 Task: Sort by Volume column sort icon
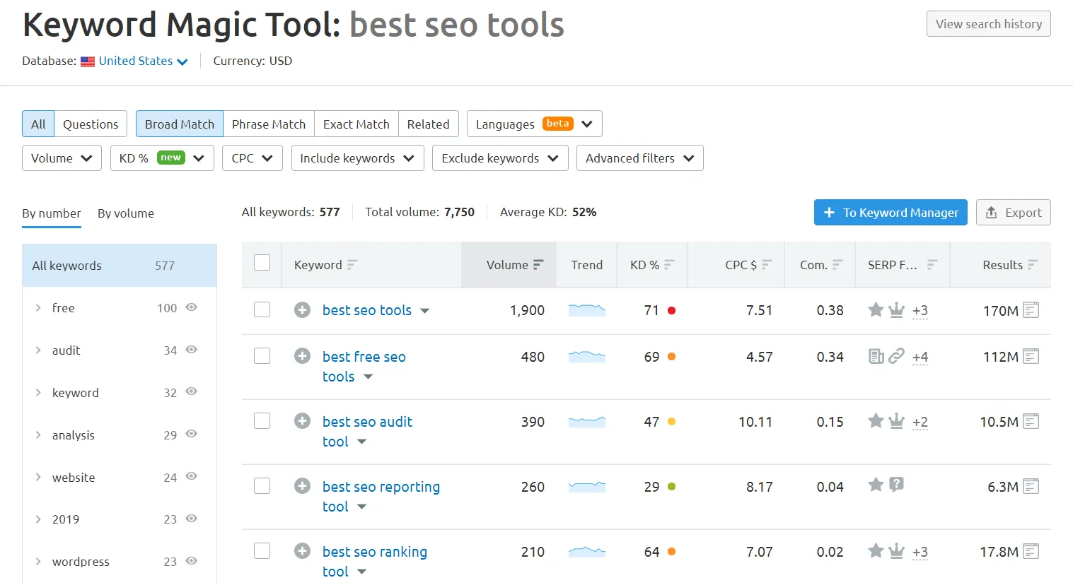pos(538,265)
